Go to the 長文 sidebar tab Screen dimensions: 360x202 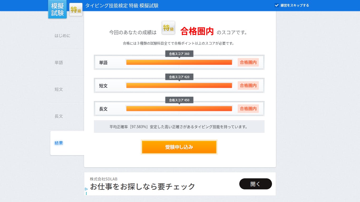point(59,116)
